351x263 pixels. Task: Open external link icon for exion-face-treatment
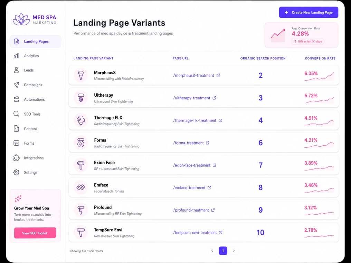point(215,165)
